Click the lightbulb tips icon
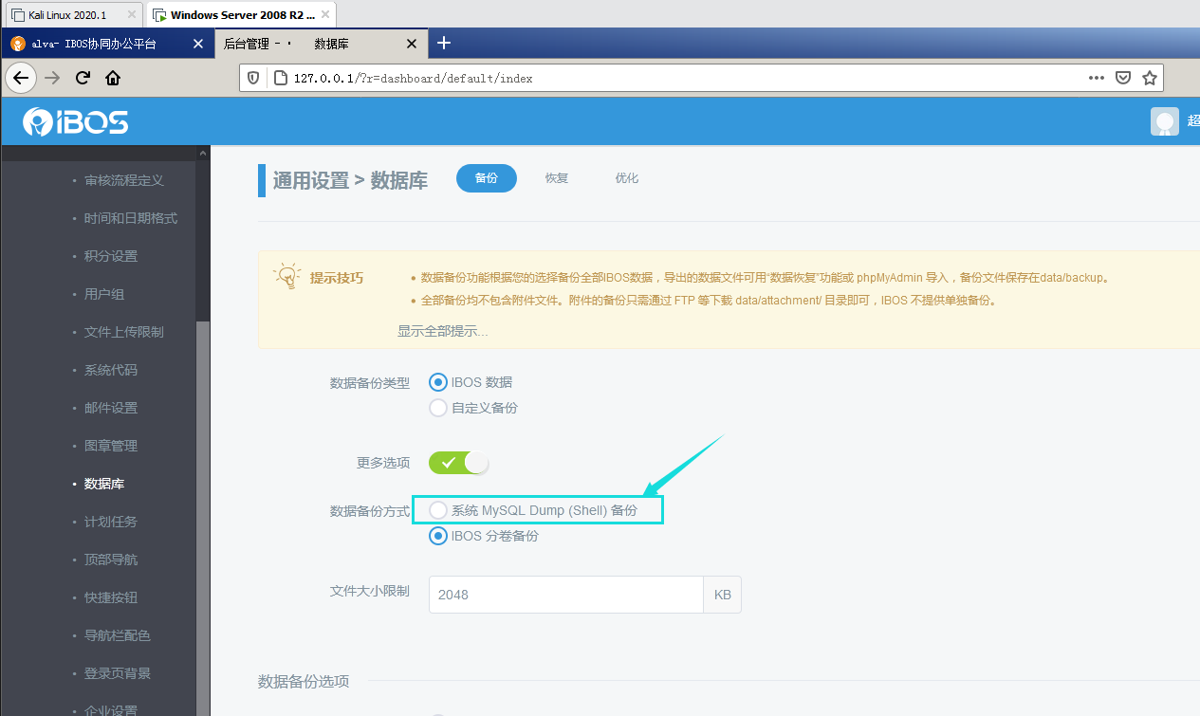This screenshot has height=716, width=1200. point(287,276)
